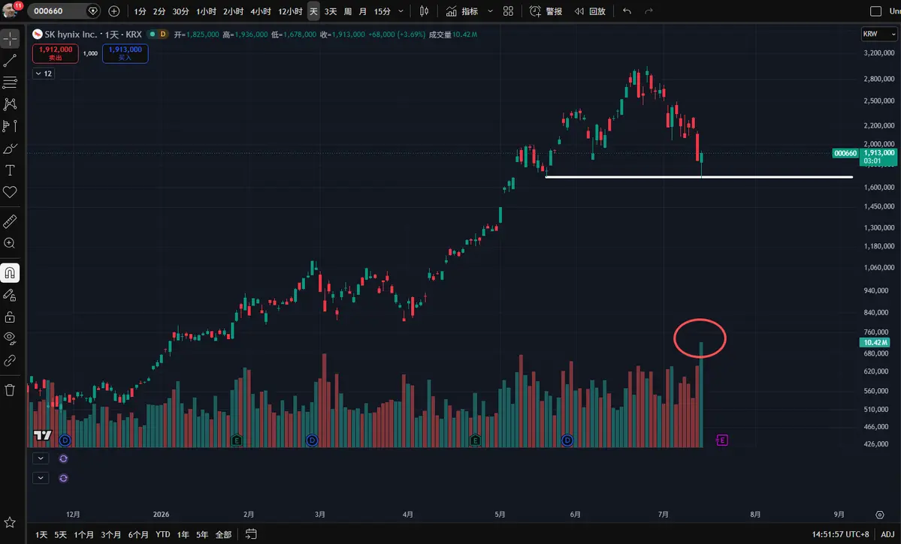This screenshot has height=544, width=901.
Task: Set date range to 全部
Action: pos(223,534)
